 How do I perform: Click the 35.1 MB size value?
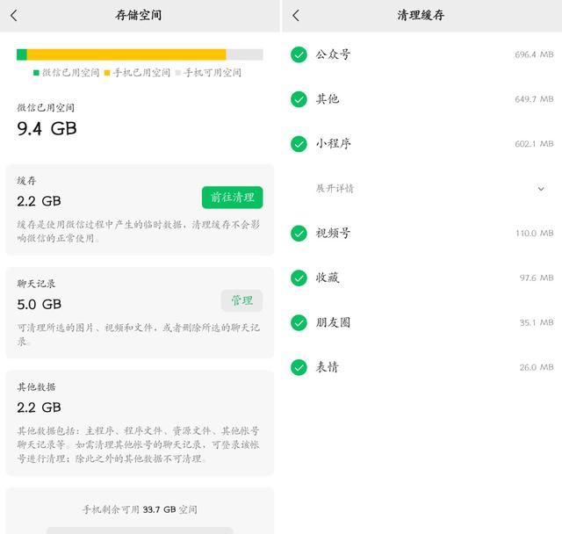point(537,322)
